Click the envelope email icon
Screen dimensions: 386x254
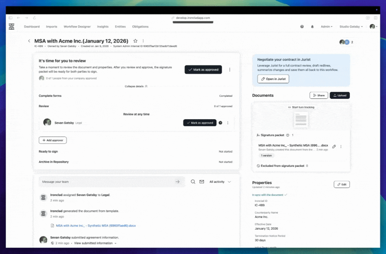click(202, 182)
